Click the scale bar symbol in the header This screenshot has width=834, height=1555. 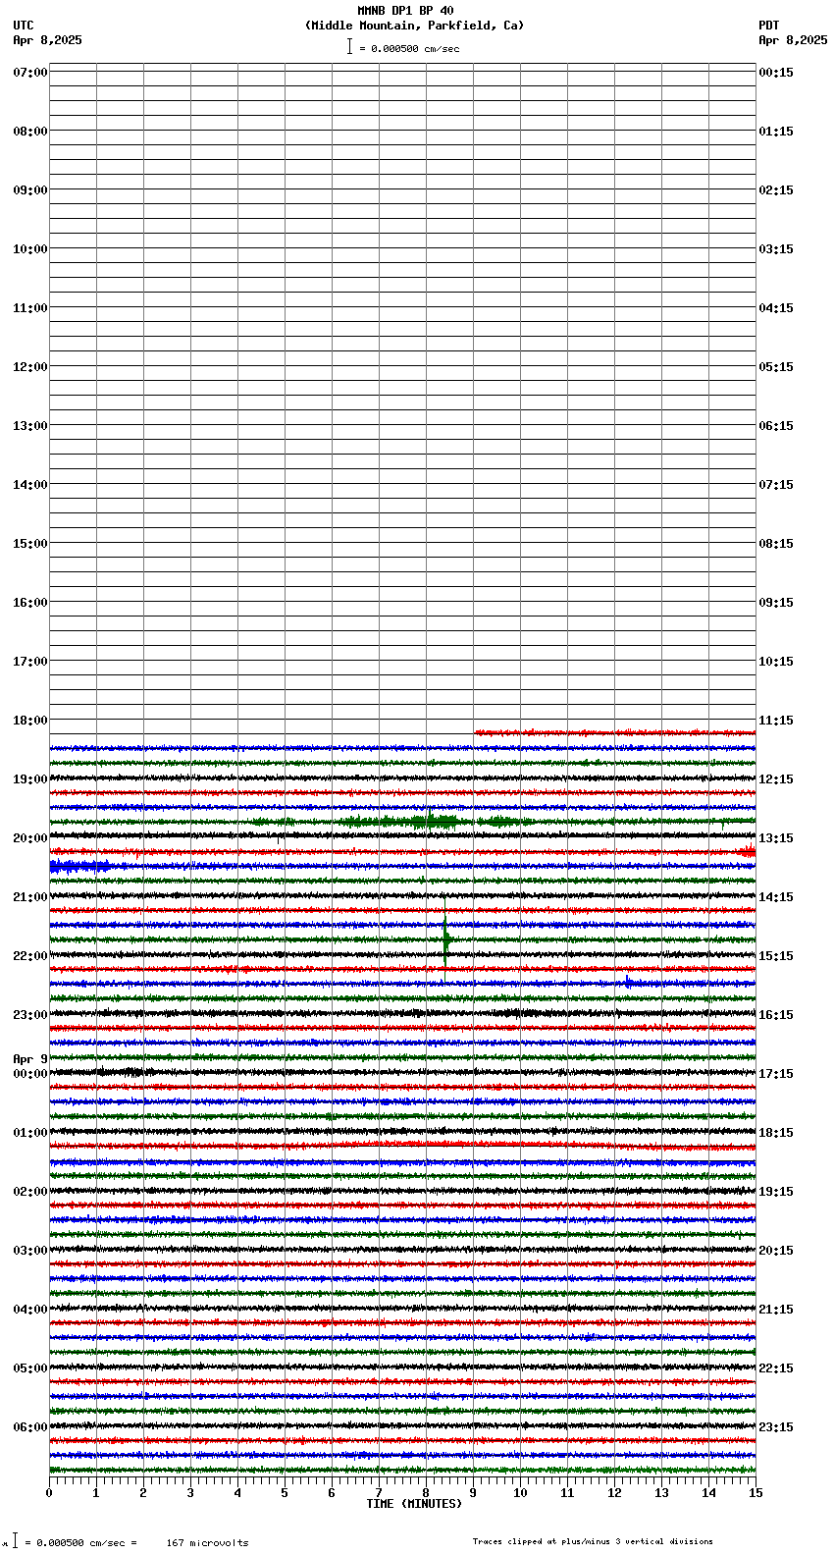[x=349, y=46]
